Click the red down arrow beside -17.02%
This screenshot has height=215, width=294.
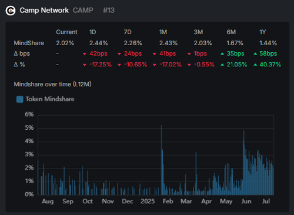pyautogui.click(x=155, y=65)
